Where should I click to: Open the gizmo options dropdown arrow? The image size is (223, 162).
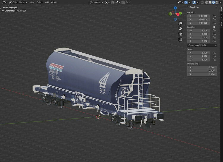(189, 2)
